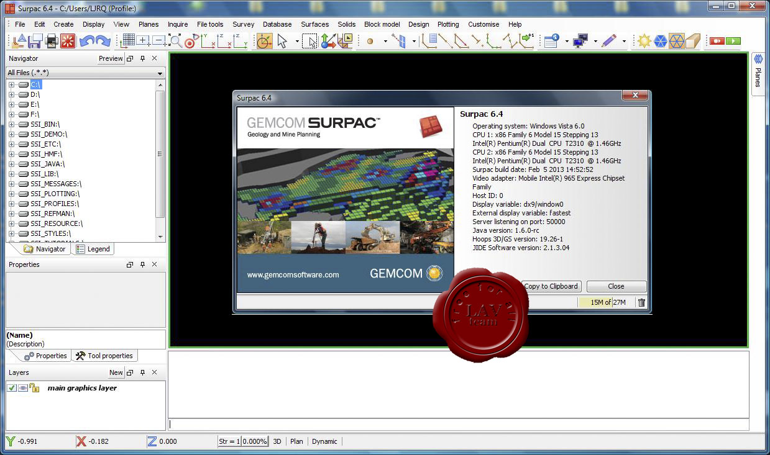Image resolution: width=770 pixels, height=455 pixels.
Task: Click the red record macro icon
Action: tap(717, 41)
